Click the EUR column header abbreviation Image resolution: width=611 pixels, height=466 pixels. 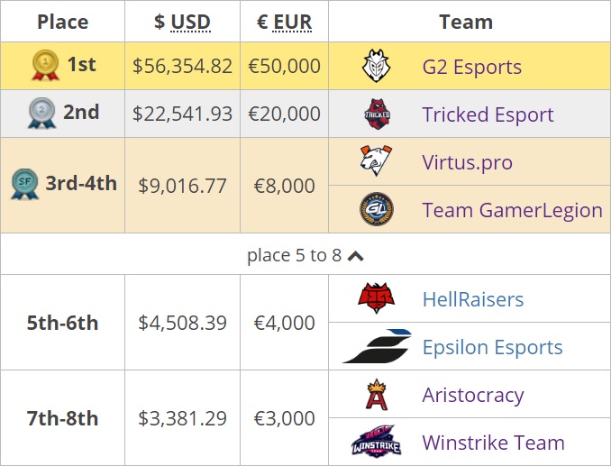[293, 22]
